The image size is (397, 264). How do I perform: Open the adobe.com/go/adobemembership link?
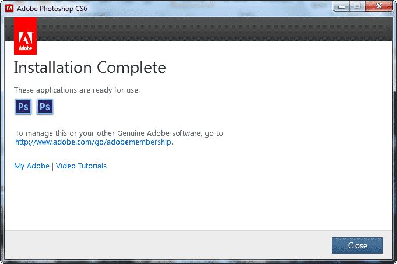click(93, 142)
